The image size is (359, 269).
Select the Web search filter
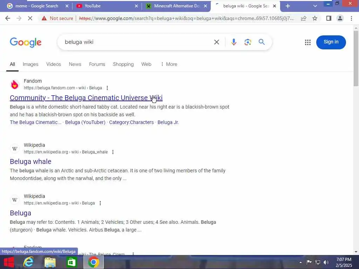(146, 64)
